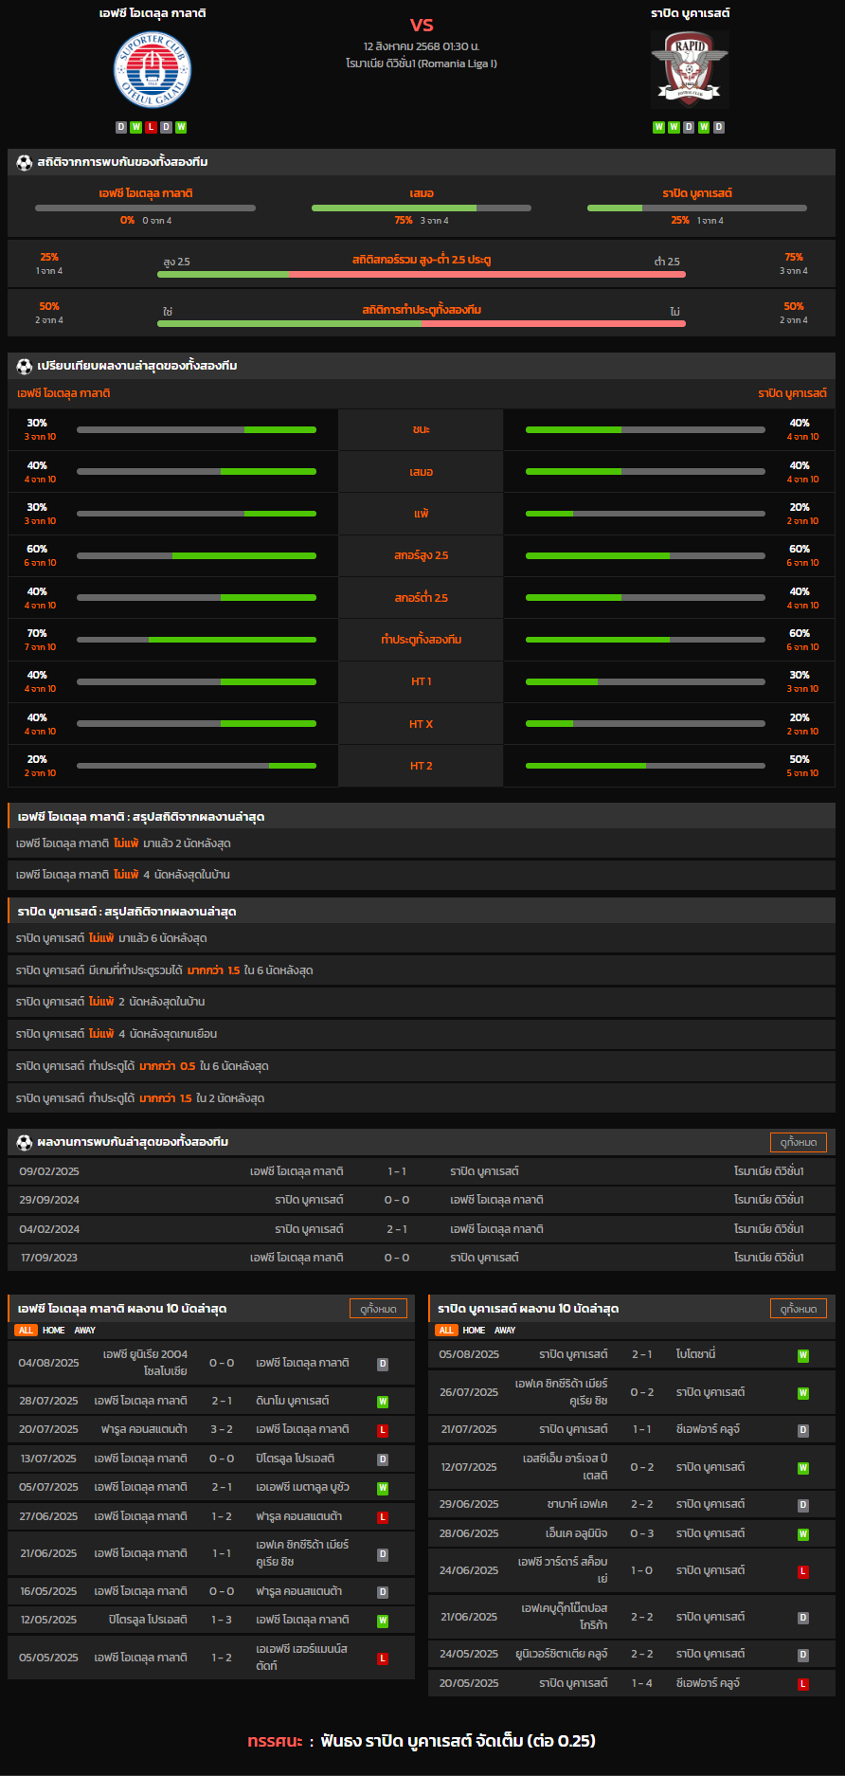This screenshot has width=845, height=1776.
Task: Click the 04/02/2024 head-to-head 2 - 1 score
Action: [397, 1229]
